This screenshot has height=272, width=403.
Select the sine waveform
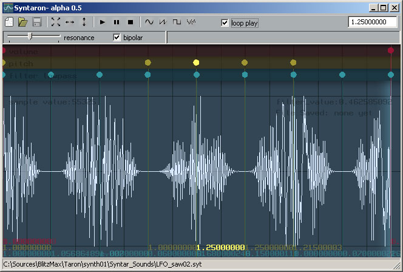coord(149,22)
